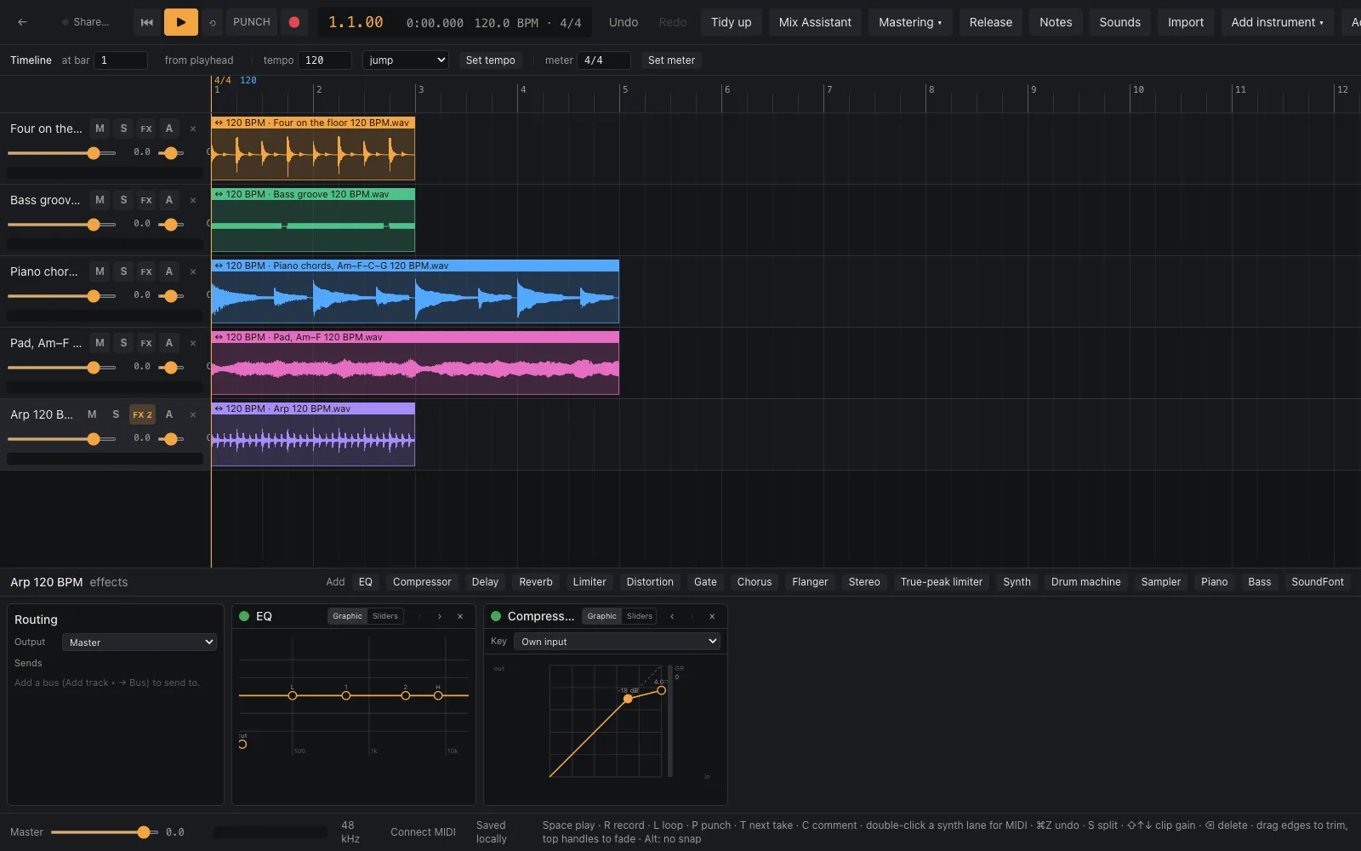The width and height of the screenshot is (1361, 851).
Task: Adjust the Master volume slider
Action: coord(104,832)
